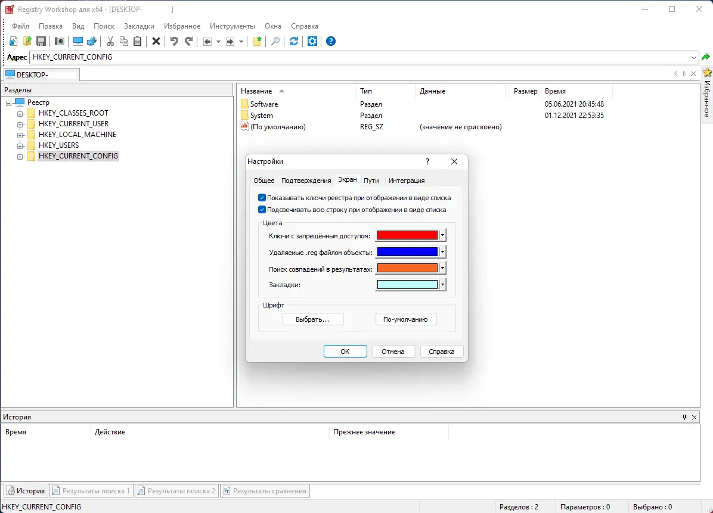
Task: Click the delete X toolbar icon
Action: pos(156,41)
